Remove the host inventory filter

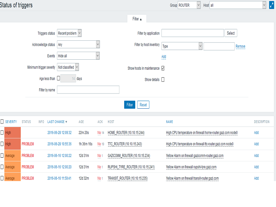240,46
